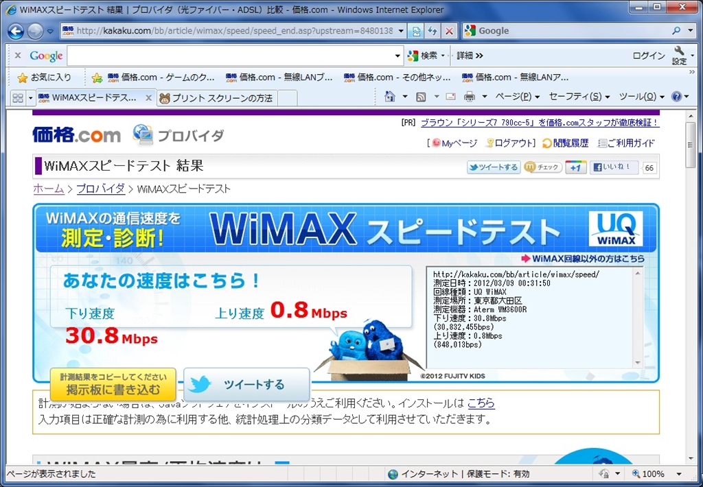Click the Home icon in command bar
The width and height of the screenshot is (703, 487).
pyautogui.click(x=390, y=97)
